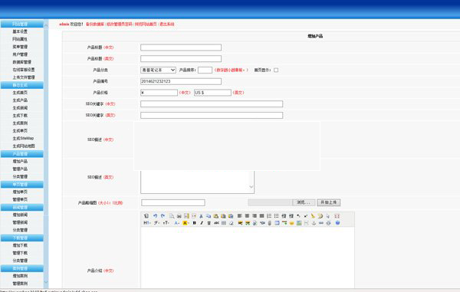The height and width of the screenshot is (292, 460).
Task: Toggle underline formatting in the editor
Action: point(209,223)
